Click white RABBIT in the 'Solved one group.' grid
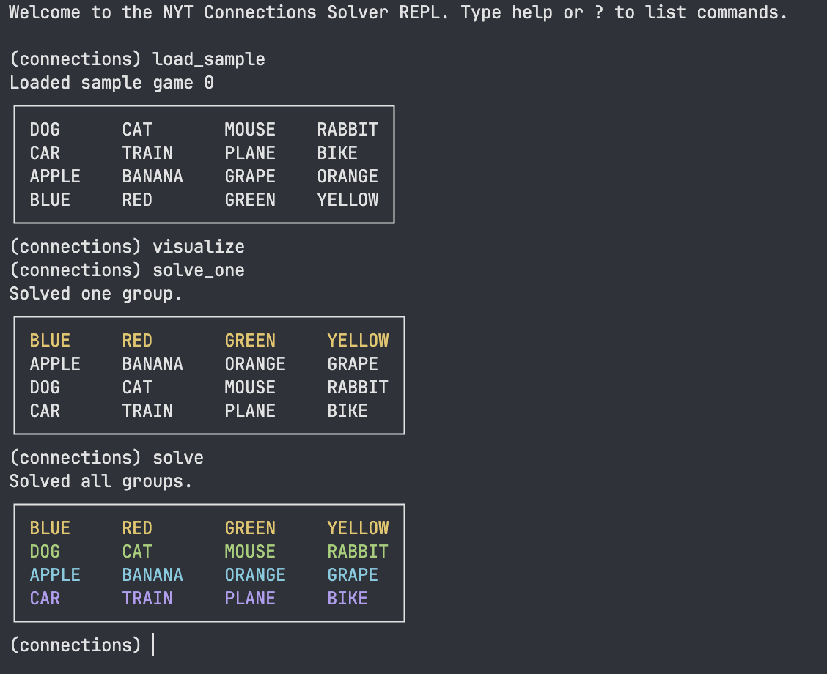Viewport: 827px width, 674px height. click(358, 388)
